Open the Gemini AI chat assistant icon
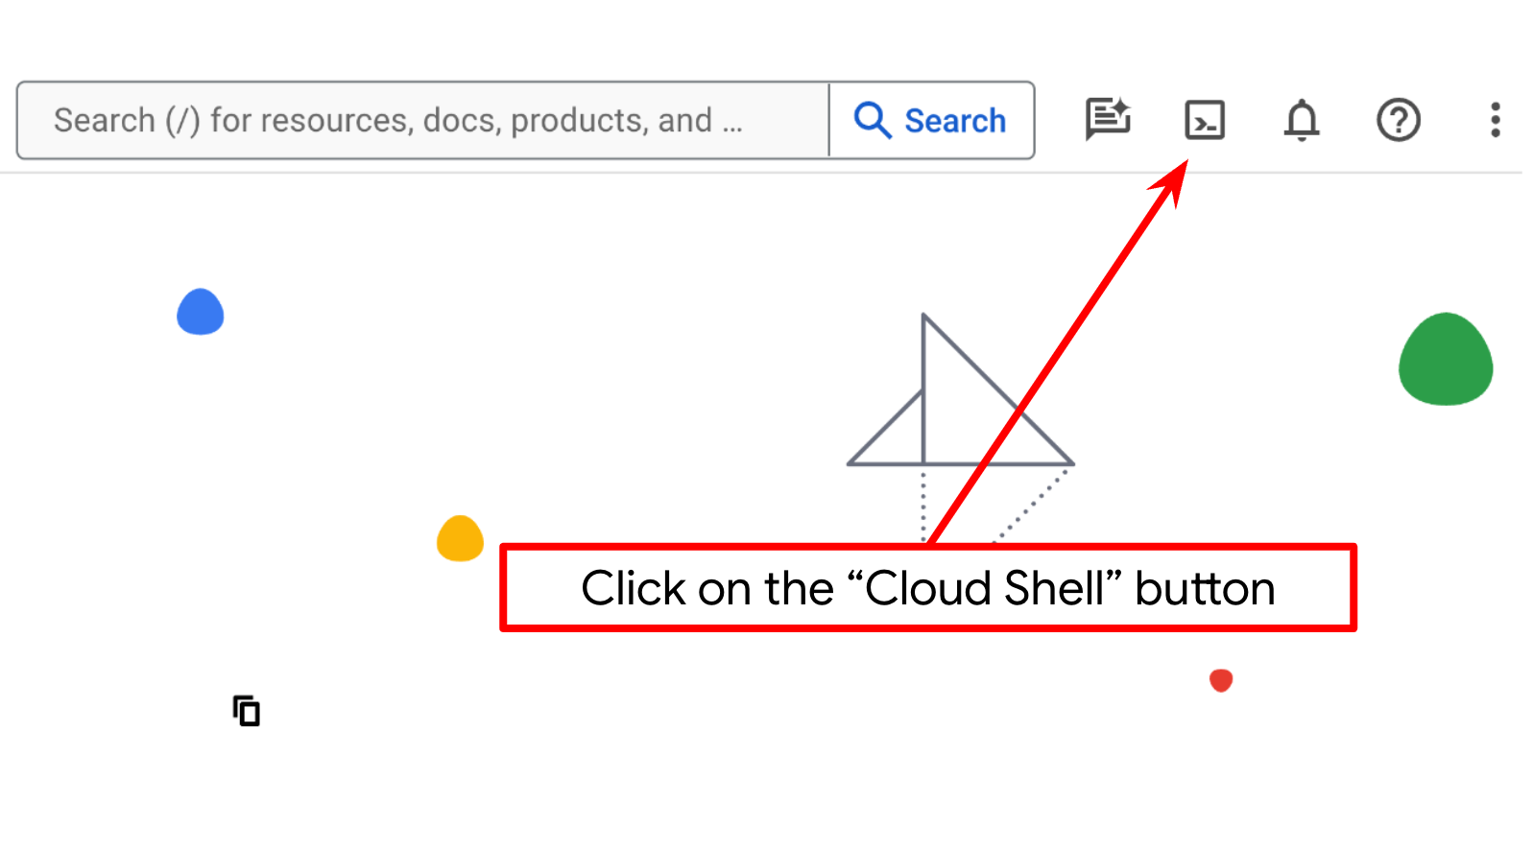Screen dimensions: 1533x850 1108,120
